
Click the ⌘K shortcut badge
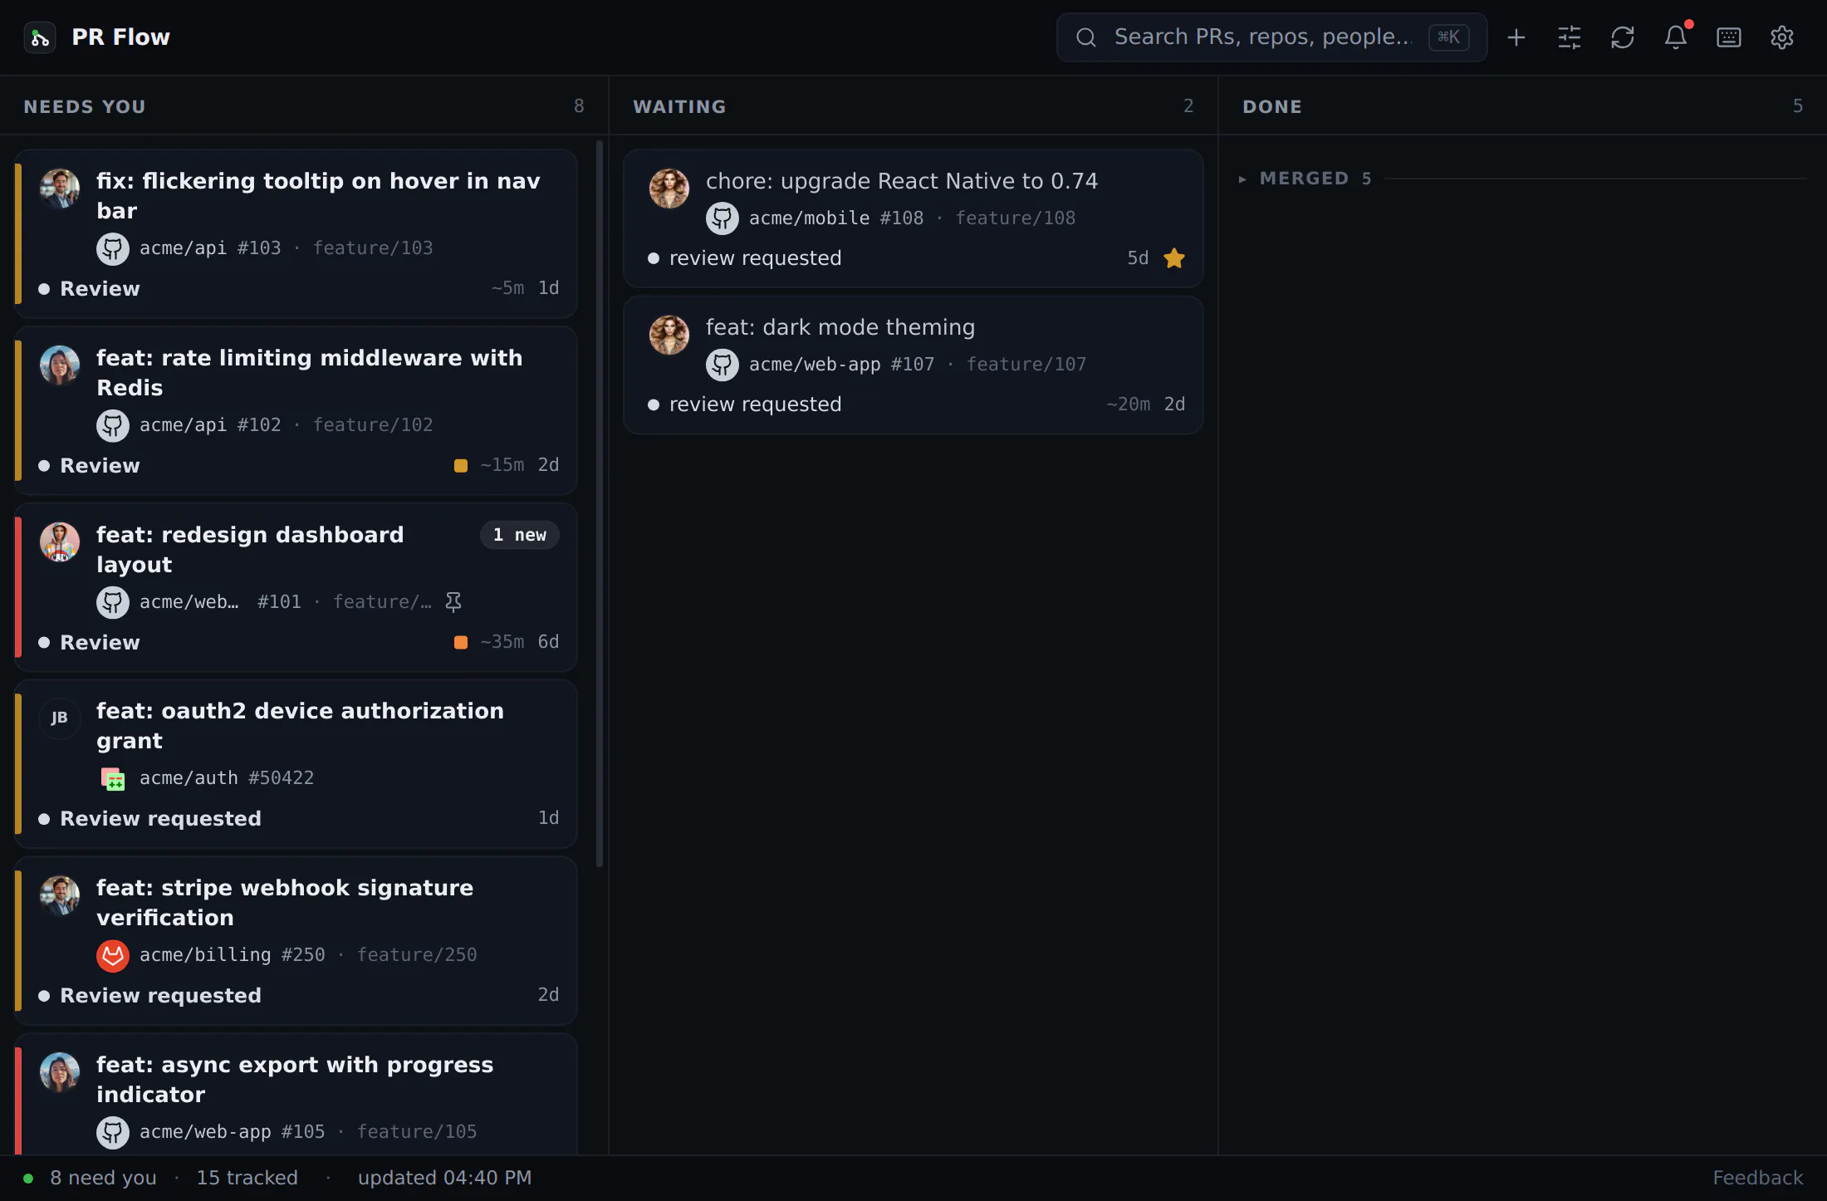coord(1449,37)
